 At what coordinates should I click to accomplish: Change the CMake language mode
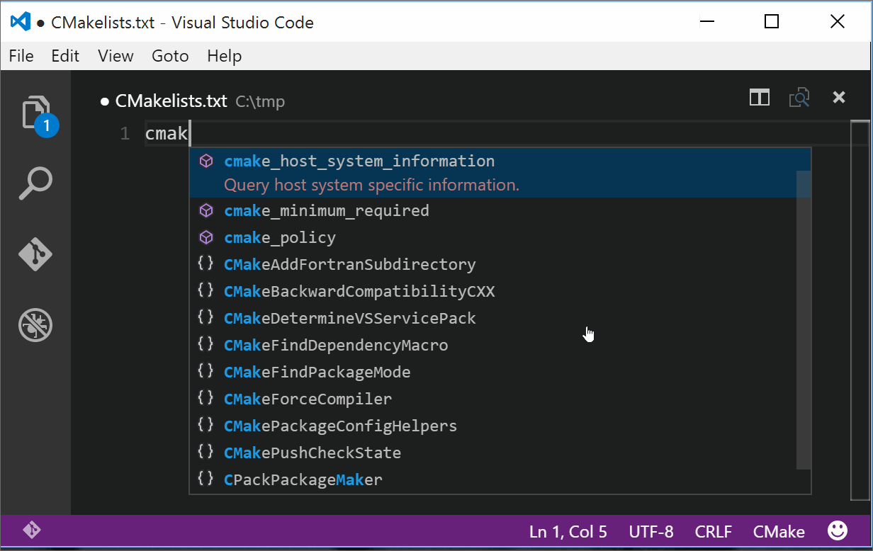click(779, 531)
